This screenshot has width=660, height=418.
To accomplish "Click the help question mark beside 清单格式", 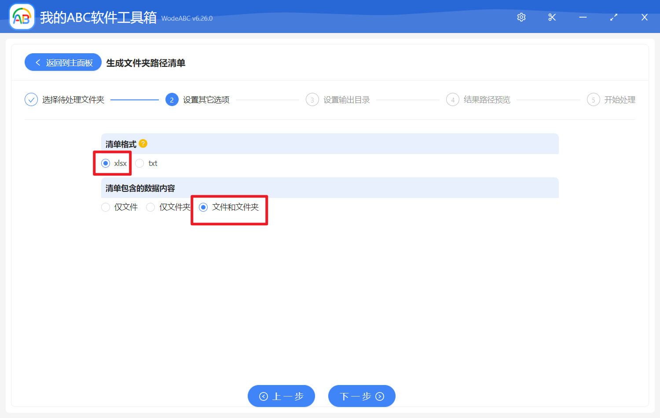I will tap(143, 143).
